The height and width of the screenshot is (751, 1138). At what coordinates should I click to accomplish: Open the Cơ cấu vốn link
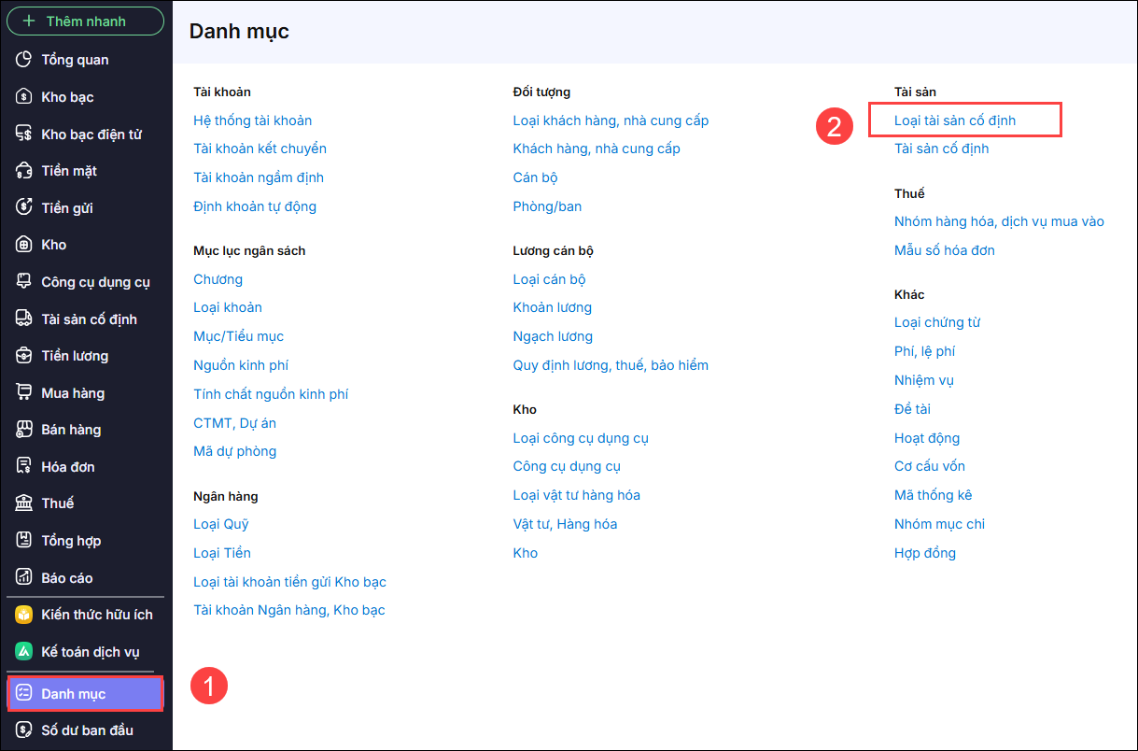(x=930, y=466)
